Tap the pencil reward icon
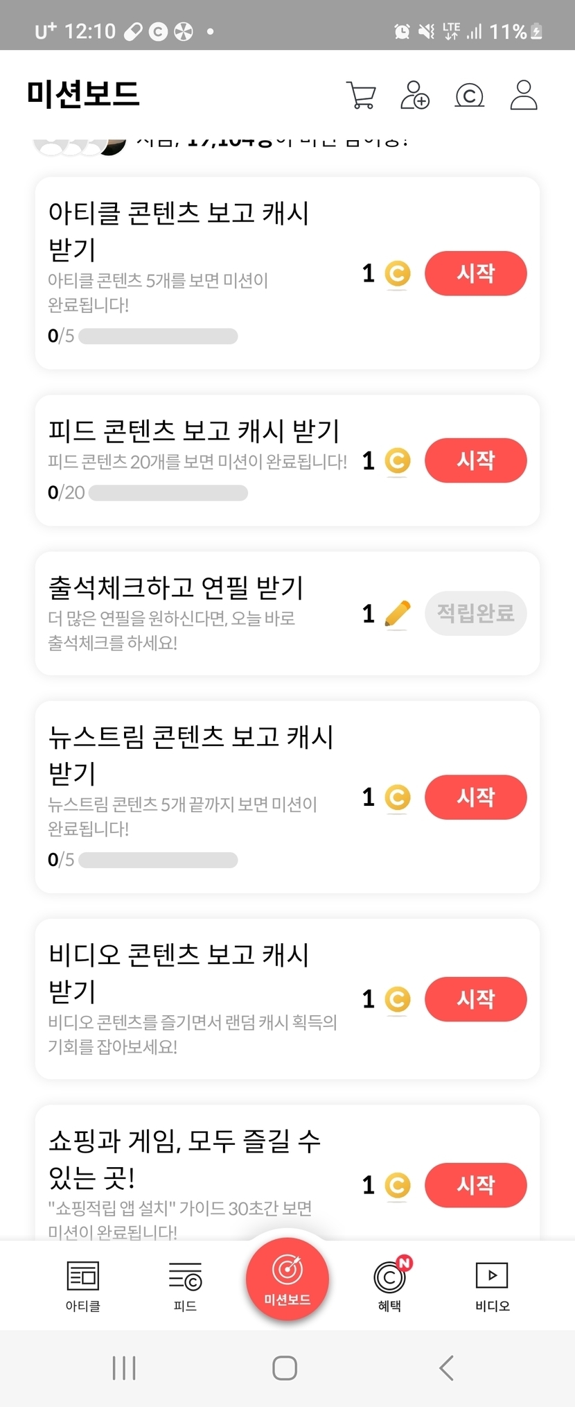 click(x=398, y=614)
